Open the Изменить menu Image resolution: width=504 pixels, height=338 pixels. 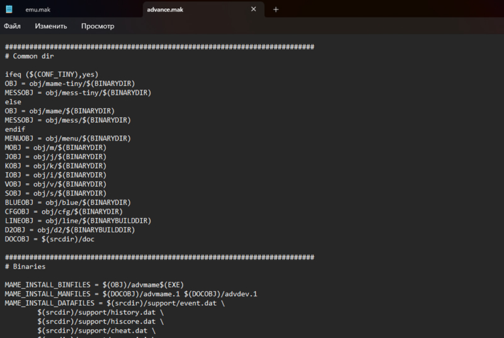[x=51, y=26]
